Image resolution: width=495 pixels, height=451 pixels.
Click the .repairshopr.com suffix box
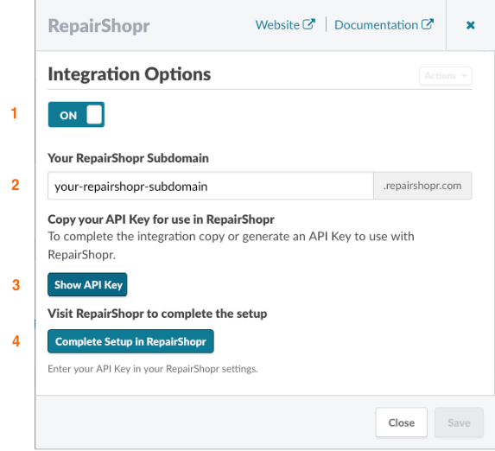422,186
